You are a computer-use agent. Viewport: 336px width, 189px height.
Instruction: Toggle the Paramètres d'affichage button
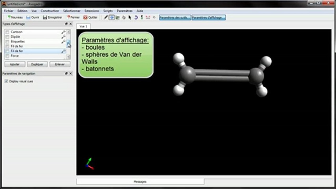(x=209, y=17)
